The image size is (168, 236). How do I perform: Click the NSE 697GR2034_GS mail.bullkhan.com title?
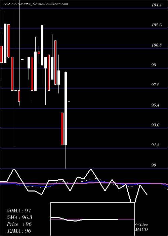tap(36, 4)
